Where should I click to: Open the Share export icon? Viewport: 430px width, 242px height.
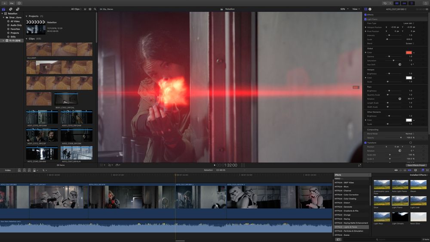[x=426, y=3]
